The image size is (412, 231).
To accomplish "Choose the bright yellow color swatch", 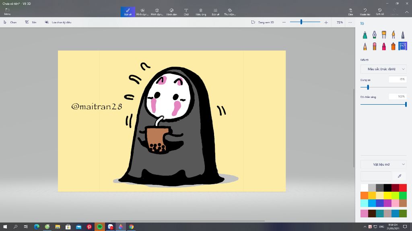I will (387, 195).
